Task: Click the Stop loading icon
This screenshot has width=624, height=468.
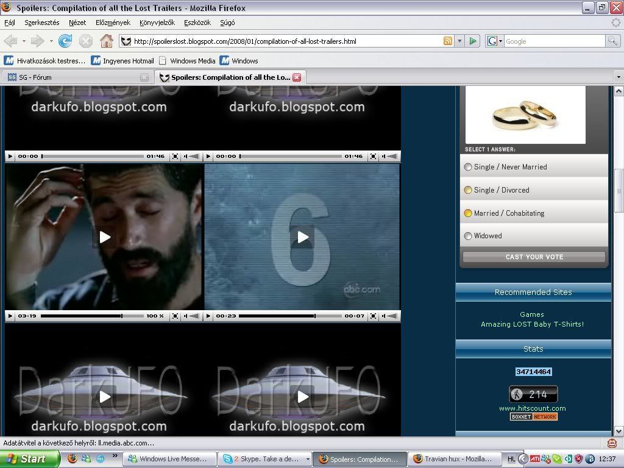Action: pyautogui.click(x=86, y=41)
